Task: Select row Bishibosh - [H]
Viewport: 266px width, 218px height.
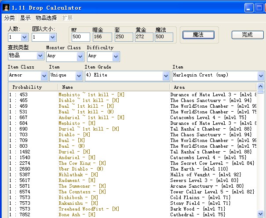Action: (x=132, y=197)
